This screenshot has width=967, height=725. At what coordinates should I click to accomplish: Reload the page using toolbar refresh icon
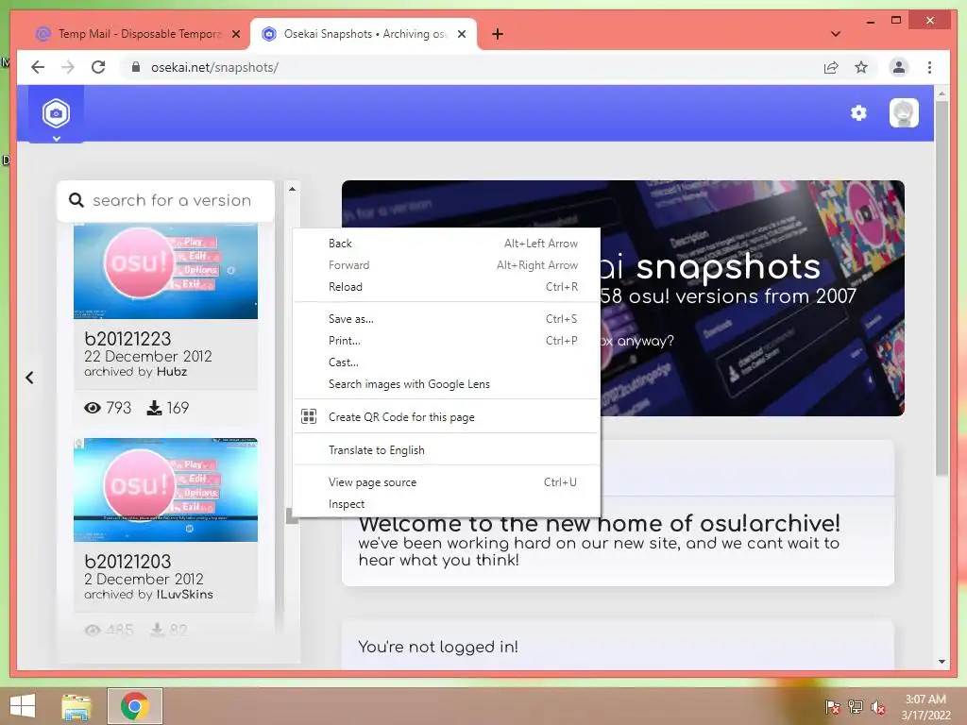(98, 67)
